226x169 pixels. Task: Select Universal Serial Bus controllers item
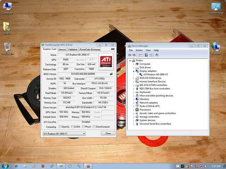pos(155,124)
